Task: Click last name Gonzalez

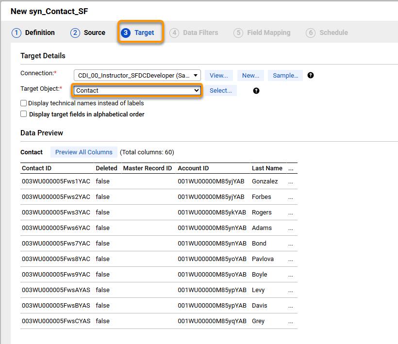Action: click(265, 181)
